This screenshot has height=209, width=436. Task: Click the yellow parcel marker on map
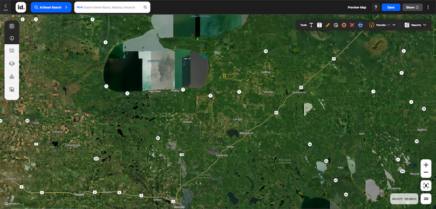tap(224, 76)
